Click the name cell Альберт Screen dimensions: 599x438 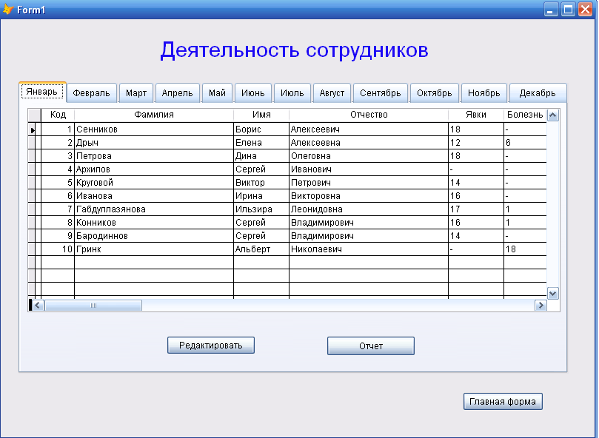pos(261,249)
